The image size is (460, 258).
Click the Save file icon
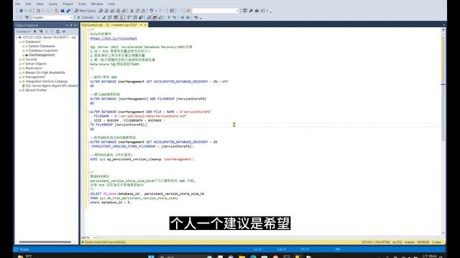63,11
